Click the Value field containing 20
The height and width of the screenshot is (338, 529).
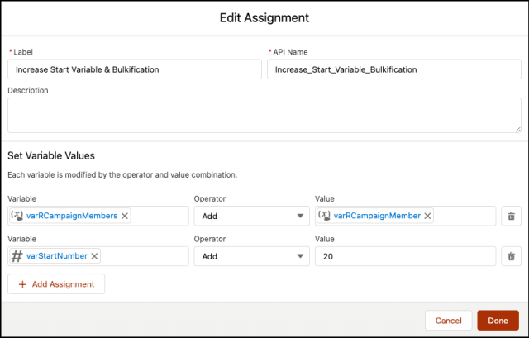pyautogui.click(x=405, y=256)
